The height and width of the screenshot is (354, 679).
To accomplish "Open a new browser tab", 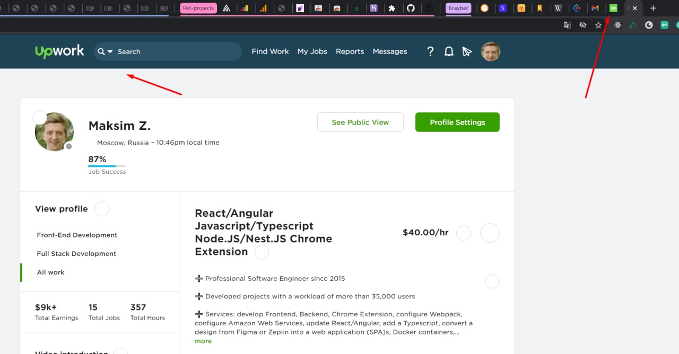I will 653,8.
